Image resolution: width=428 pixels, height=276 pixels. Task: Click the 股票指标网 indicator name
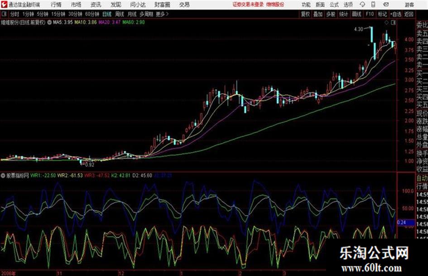[18, 175]
